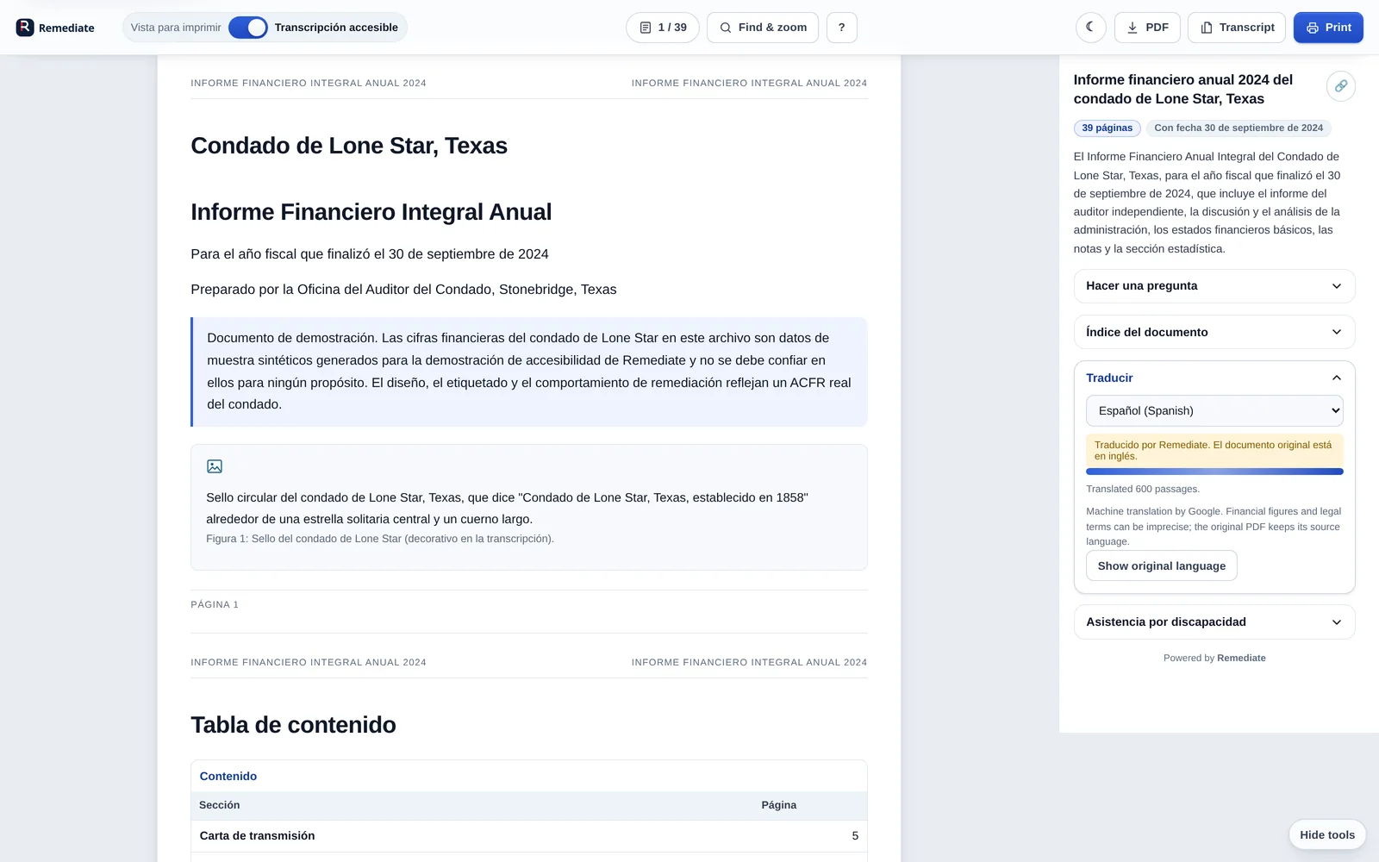Click the 39 páginas badge
The image size is (1379, 862).
coord(1108,128)
